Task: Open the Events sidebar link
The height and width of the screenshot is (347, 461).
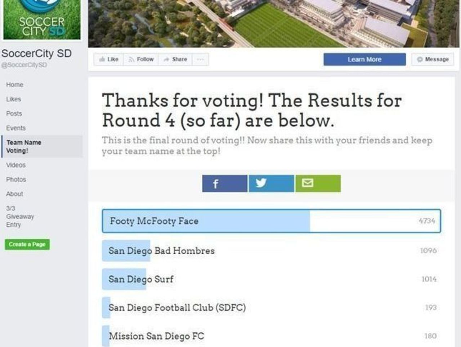Action: pos(16,128)
